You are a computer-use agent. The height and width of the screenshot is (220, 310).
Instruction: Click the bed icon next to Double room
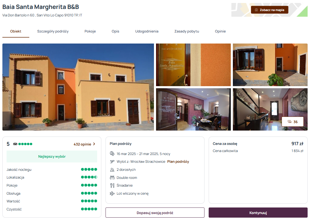click(x=112, y=177)
